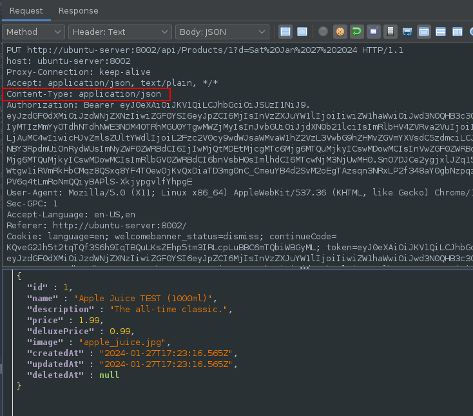473x416 pixels.
Task: Click the createdAt timestamp value
Action: coord(166,353)
